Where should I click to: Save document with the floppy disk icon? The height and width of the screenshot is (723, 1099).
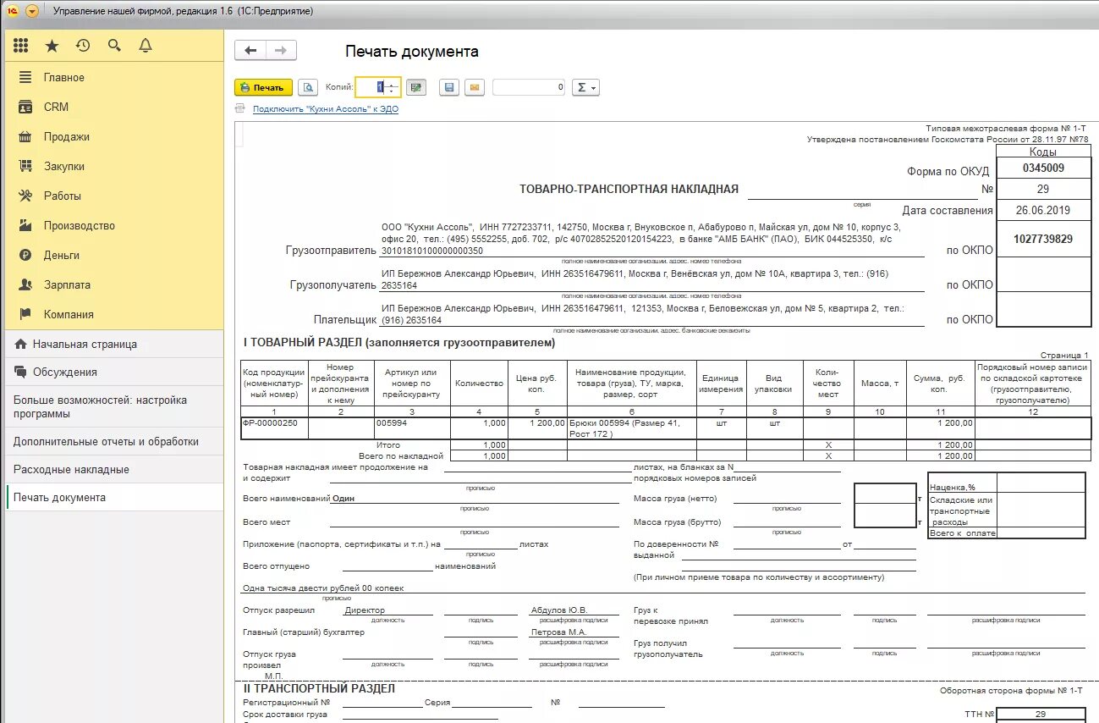(449, 87)
